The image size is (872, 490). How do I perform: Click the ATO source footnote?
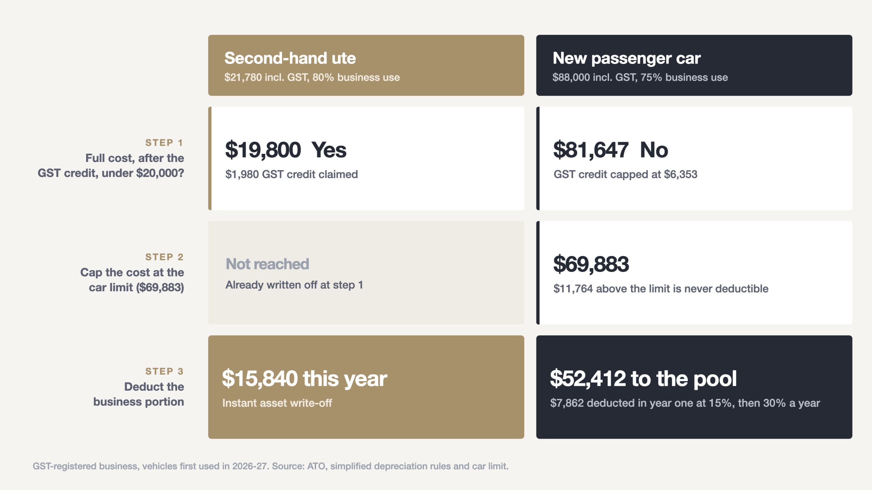click(x=270, y=466)
